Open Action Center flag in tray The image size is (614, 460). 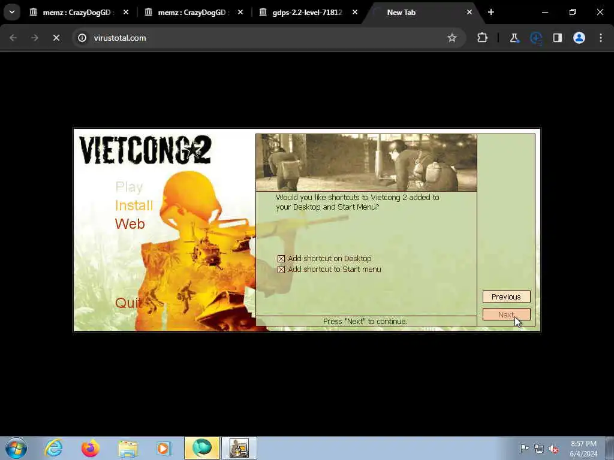(524, 448)
